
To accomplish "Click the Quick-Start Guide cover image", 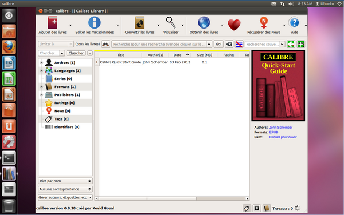I will [278, 86].
